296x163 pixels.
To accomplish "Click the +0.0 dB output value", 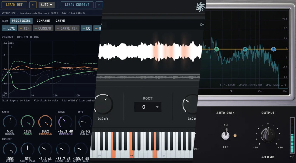I will 268,157.
